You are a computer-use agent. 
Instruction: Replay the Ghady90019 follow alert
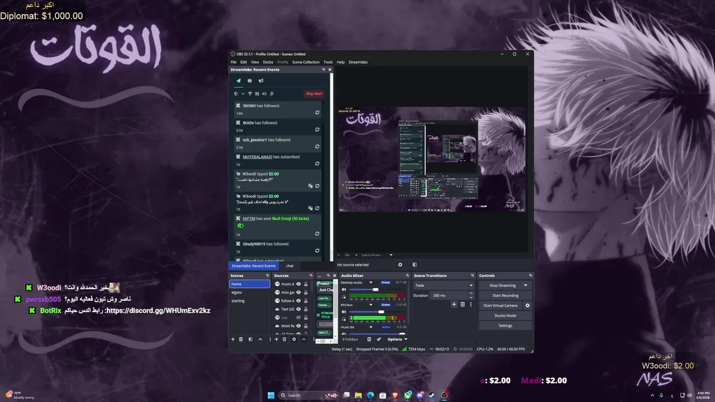pyautogui.click(x=317, y=251)
